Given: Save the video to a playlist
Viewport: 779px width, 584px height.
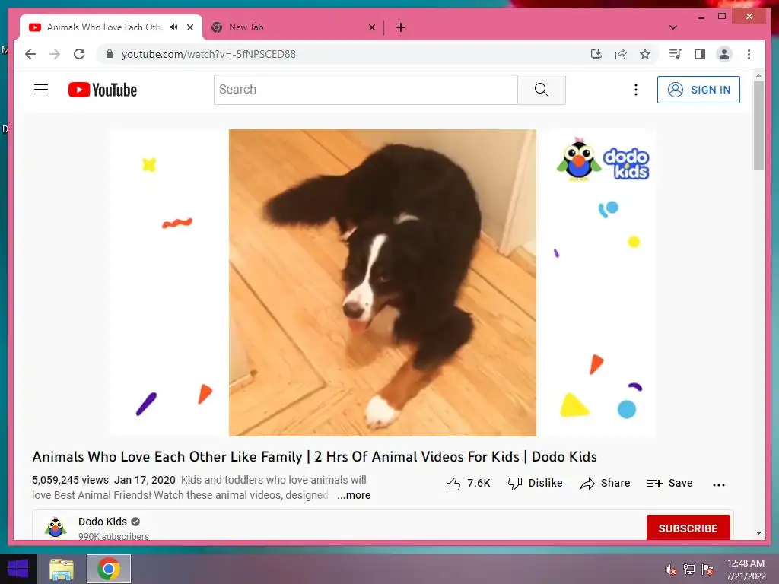Looking at the screenshot, I should [669, 483].
